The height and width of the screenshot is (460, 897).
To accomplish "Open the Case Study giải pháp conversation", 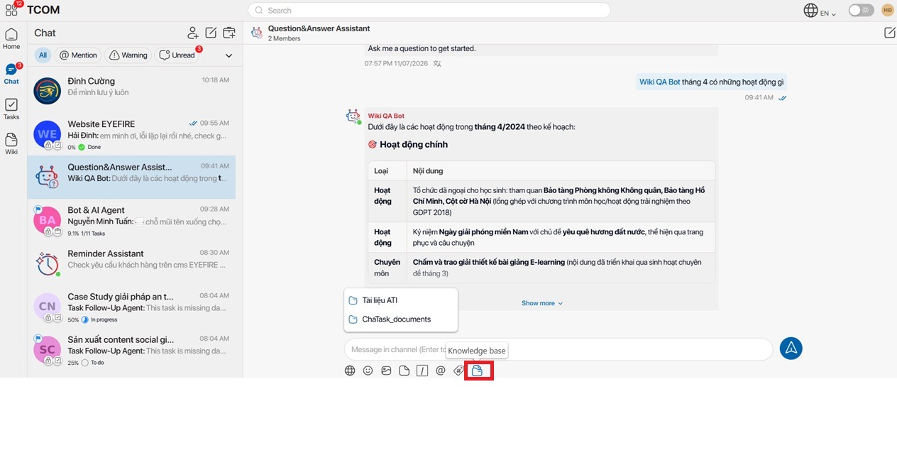I will point(132,307).
